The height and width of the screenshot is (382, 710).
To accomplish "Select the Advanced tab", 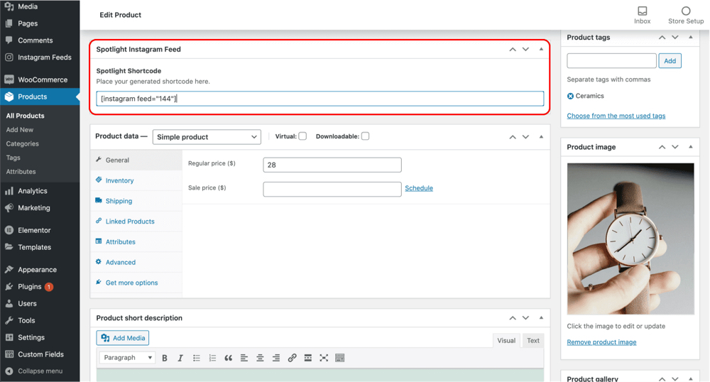I will (x=136, y=262).
